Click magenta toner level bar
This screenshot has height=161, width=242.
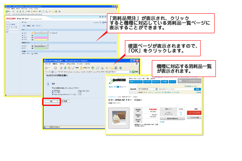[x=41, y=38]
